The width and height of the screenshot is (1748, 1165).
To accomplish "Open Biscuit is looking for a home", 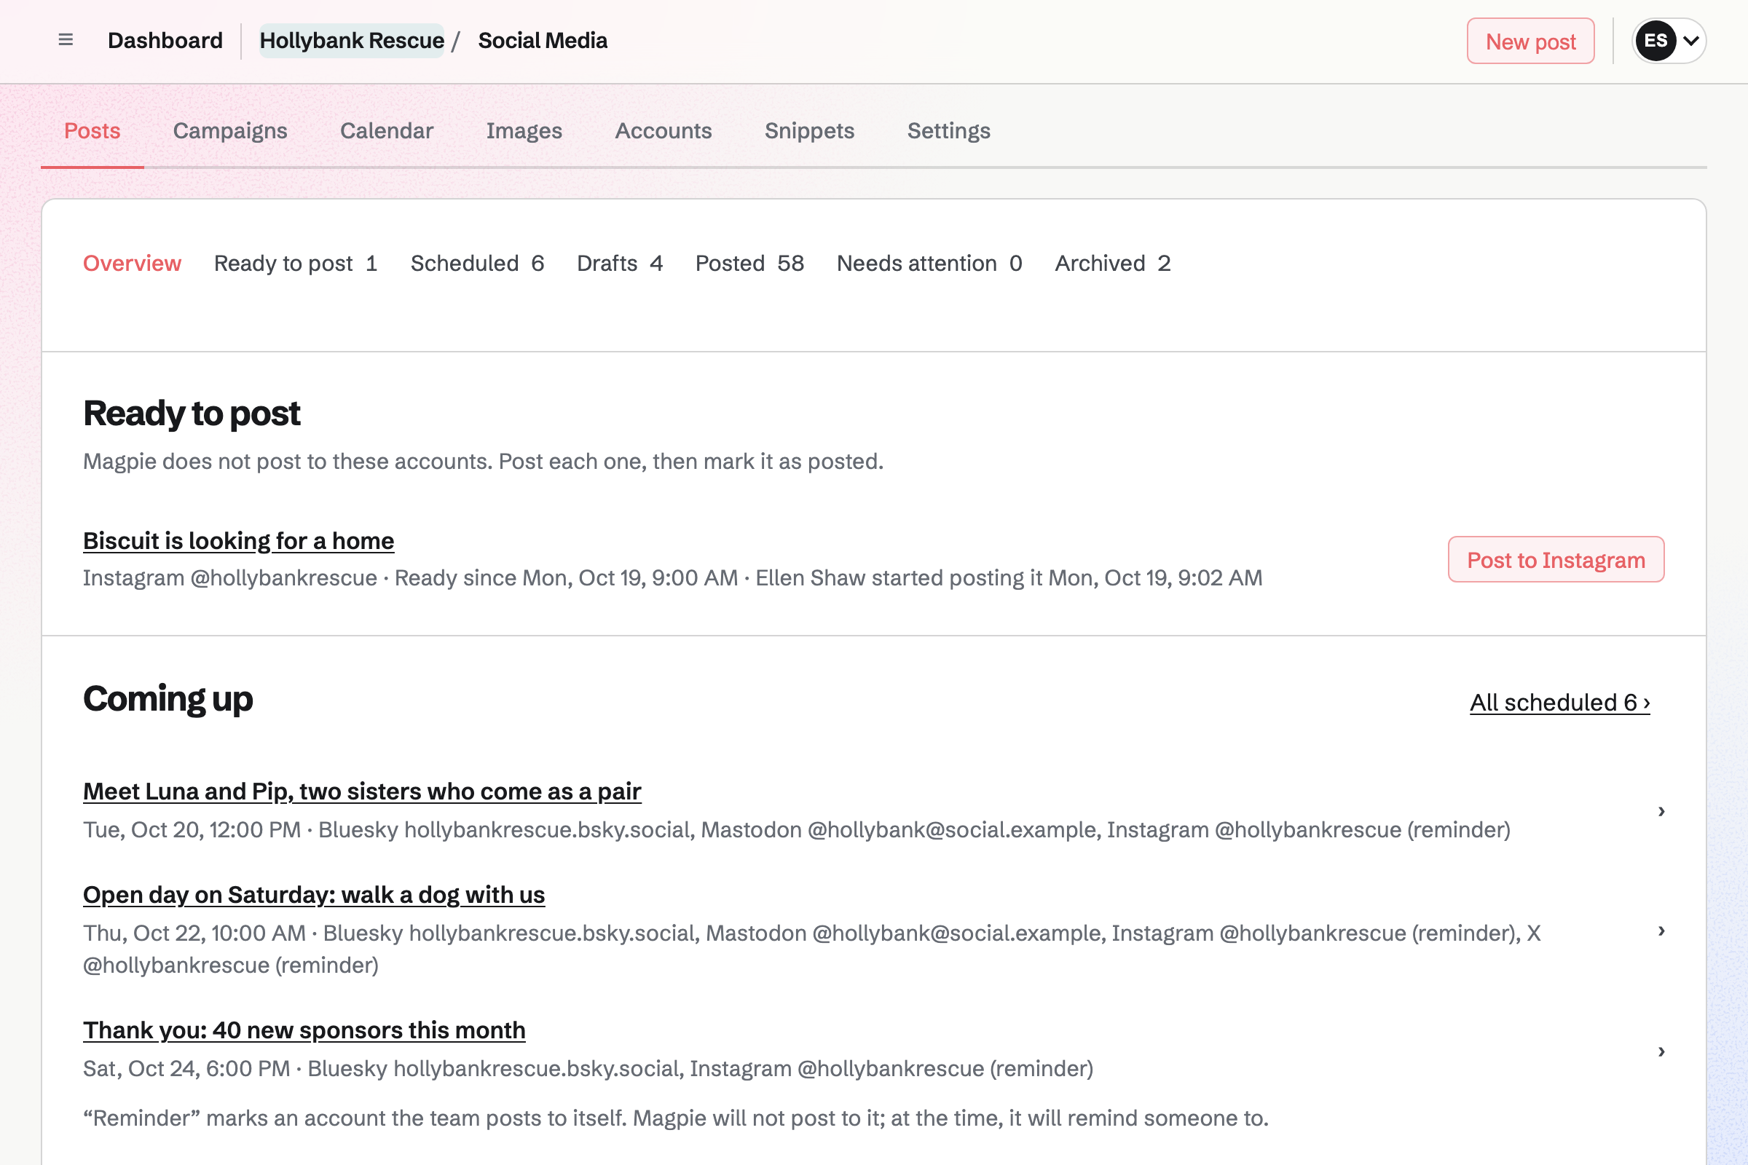I will click(239, 541).
